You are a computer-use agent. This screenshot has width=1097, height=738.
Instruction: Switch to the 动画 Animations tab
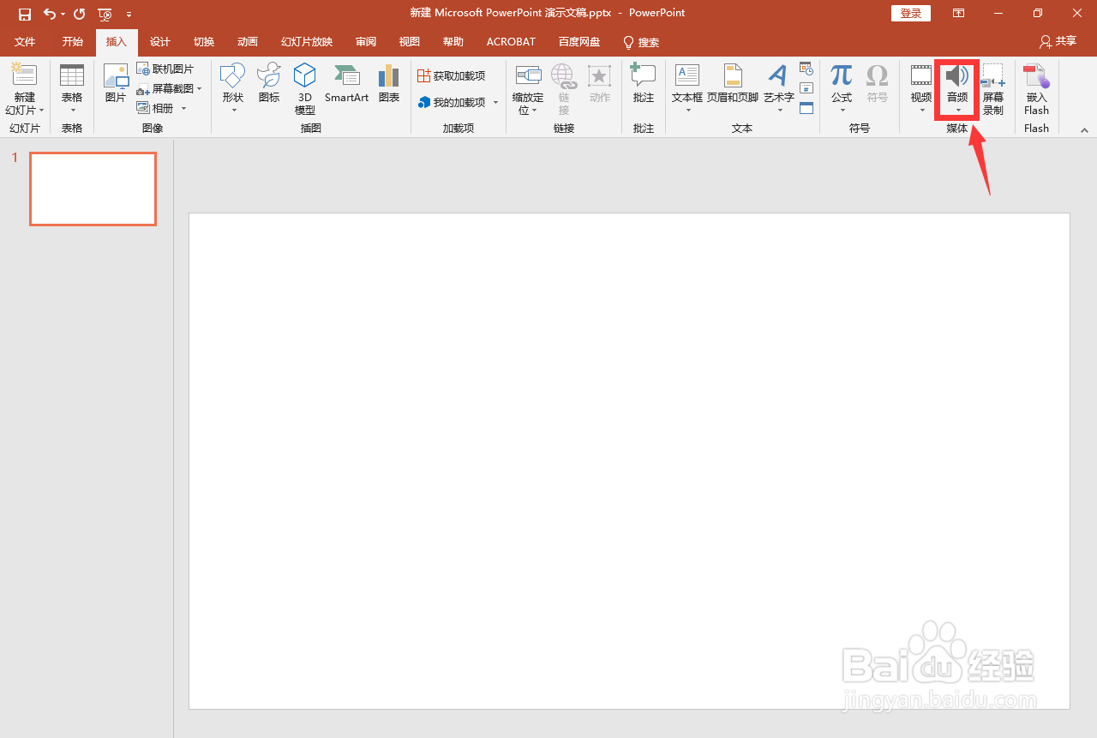coord(248,42)
